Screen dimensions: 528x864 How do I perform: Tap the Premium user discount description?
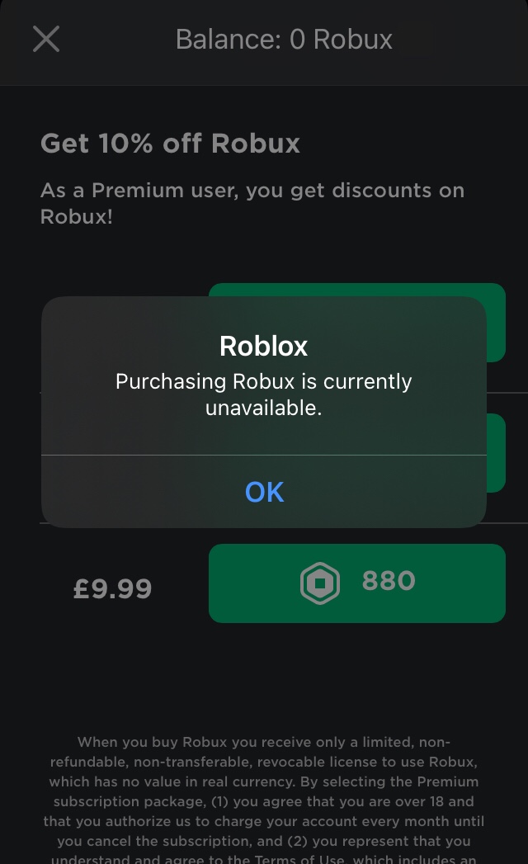point(252,204)
